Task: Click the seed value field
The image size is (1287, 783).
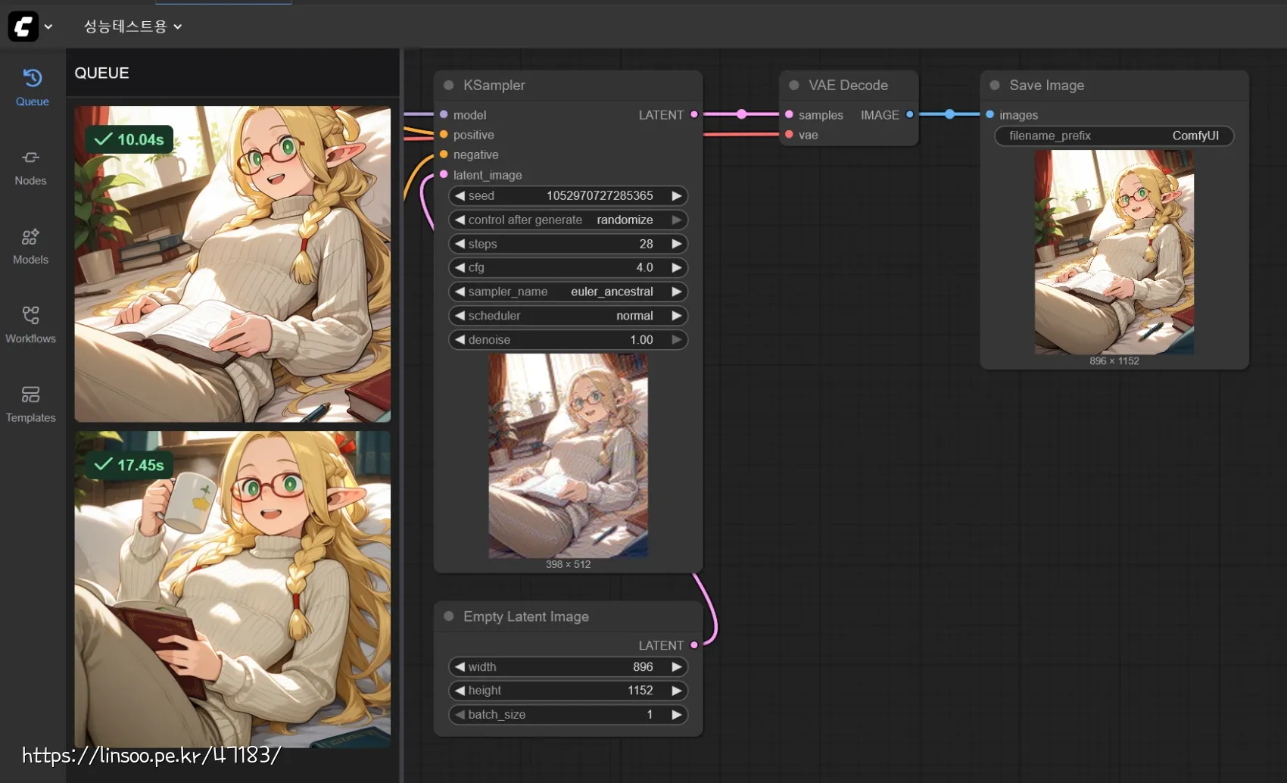Action: 568,195
